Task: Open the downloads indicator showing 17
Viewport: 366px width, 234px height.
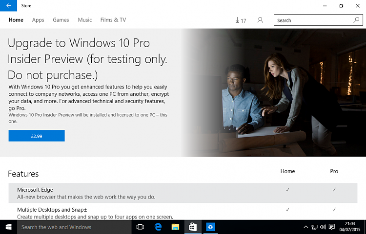Action: tap(241, 20)
